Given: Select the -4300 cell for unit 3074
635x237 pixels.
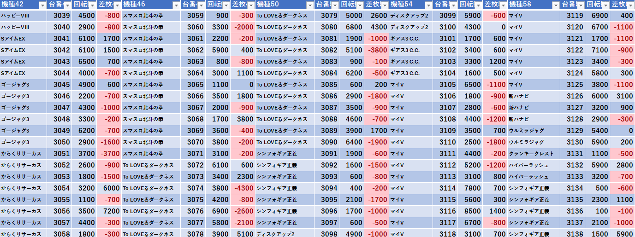Looking at the screenshot, I should click(243, 188).
